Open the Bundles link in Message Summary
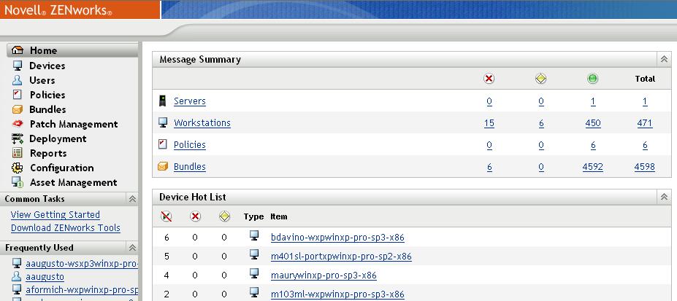677x301 pixels. [190, 167]
